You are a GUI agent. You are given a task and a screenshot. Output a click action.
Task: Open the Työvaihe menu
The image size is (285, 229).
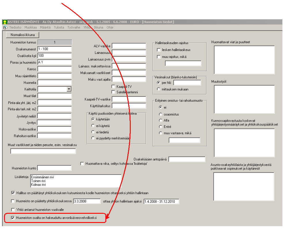point(74,27)
